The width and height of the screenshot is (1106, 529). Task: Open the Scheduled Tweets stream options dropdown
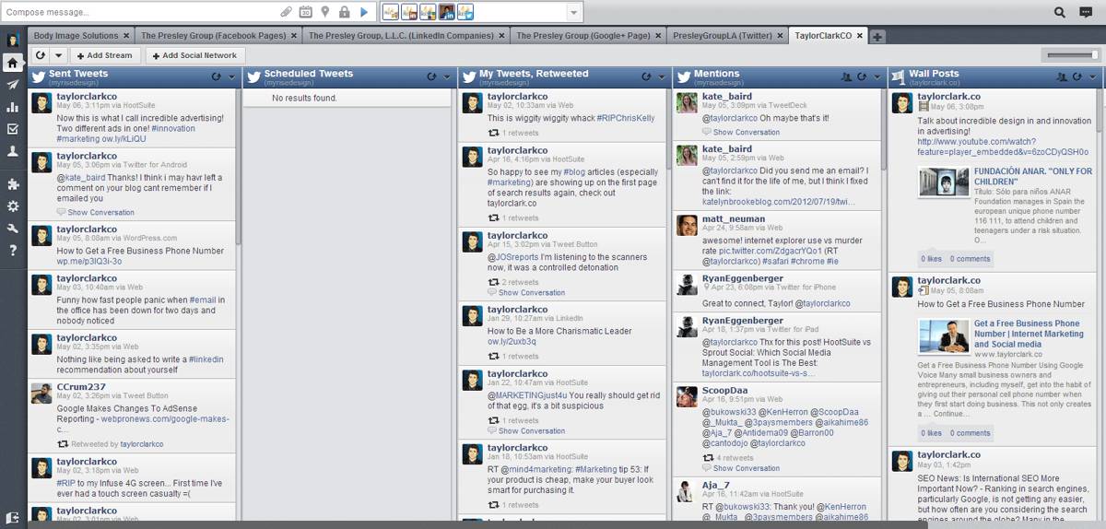pyautogui.click(x=445, y=77)
